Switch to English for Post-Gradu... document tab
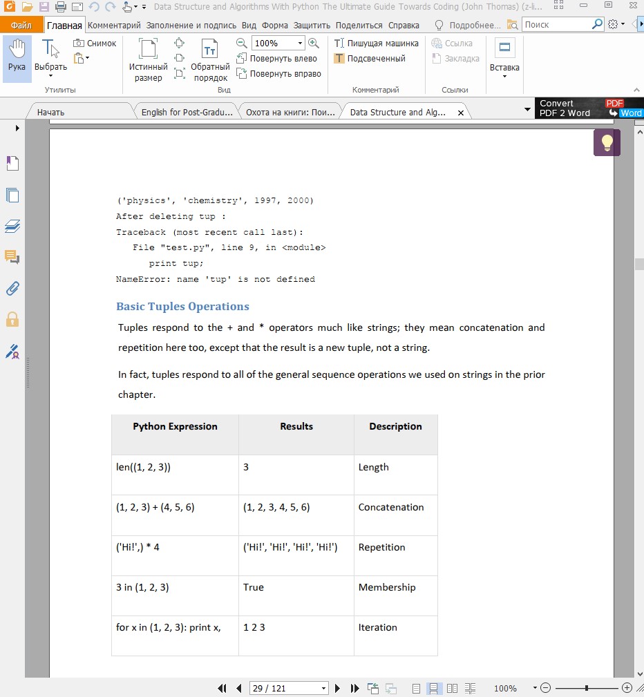Viewport: 644px width, 697px height. (x=187, y=113)
